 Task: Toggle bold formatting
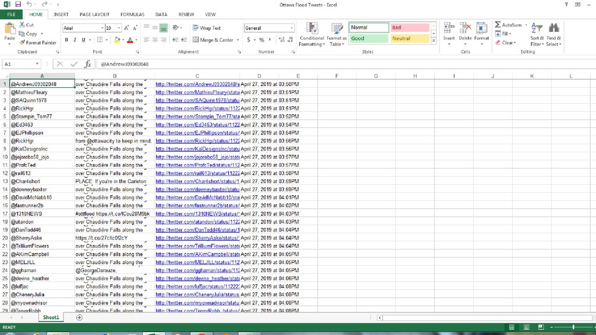66,40
